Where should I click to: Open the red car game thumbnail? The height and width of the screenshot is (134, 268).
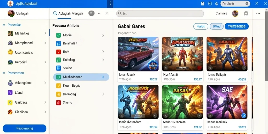coord(138,54)
